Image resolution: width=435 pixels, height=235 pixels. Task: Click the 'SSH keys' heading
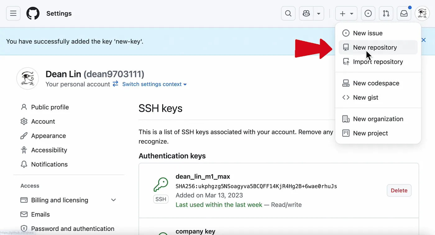pyautogui.click(x=160, y=108)
